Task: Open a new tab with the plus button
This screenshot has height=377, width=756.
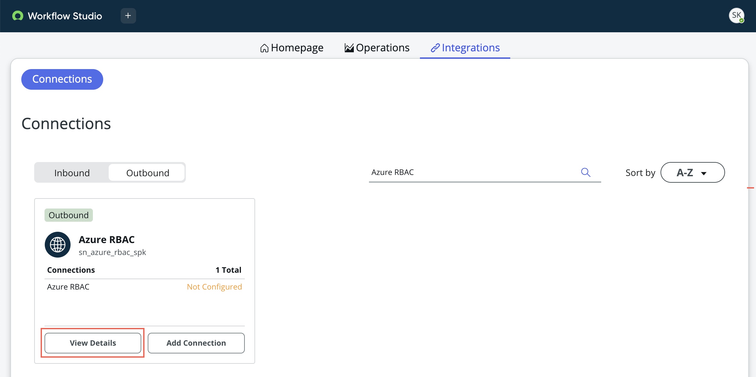Action: tap(128, 16)
